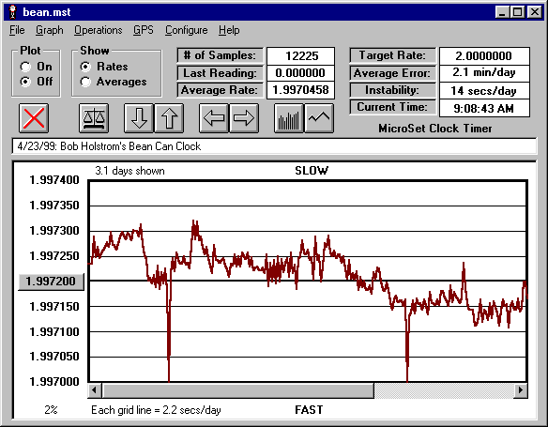The height and width of the screenshot is (427, 548).
Task: Click the down arrow toolbar button
Action: click(x=139, y=118)
